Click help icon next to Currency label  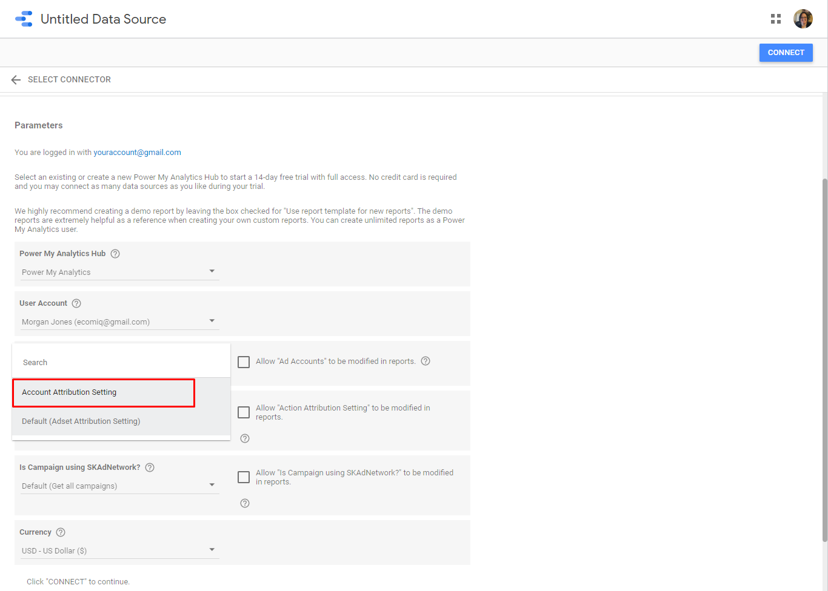pos(61,532)
